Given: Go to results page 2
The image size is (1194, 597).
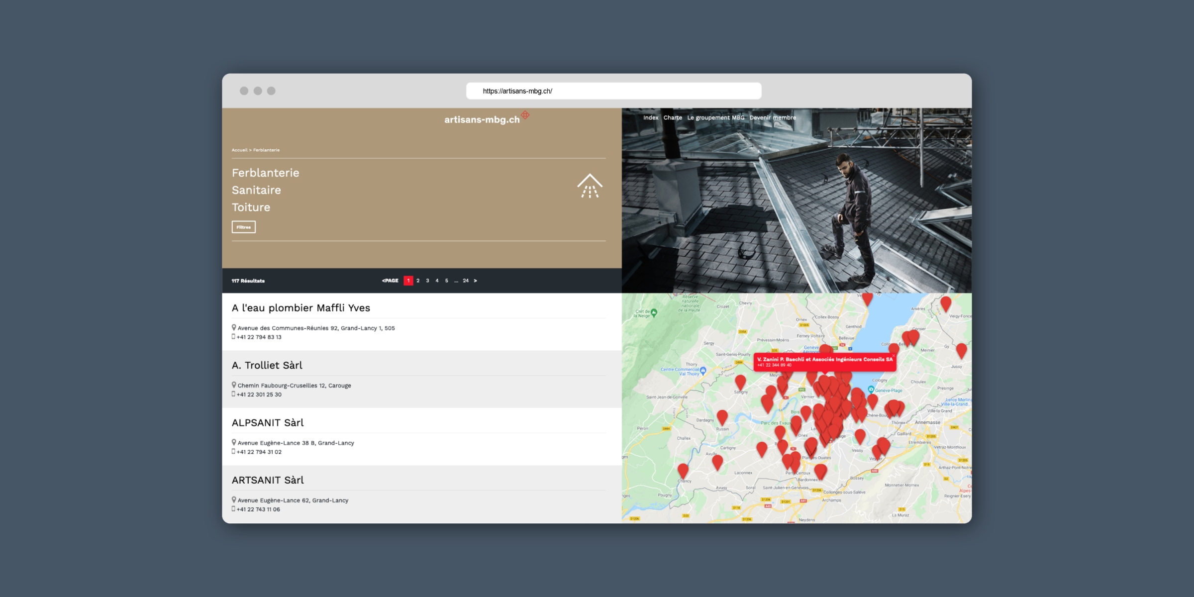Looking at the screenshot, I should coord(418,281).
